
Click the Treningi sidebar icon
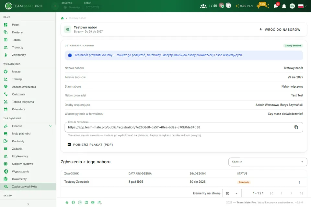6,79
